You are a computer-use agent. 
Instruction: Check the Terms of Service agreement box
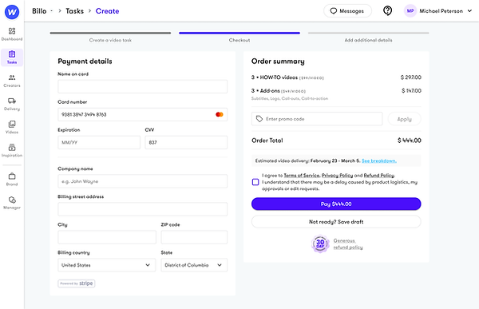click(x=255, y=182)
